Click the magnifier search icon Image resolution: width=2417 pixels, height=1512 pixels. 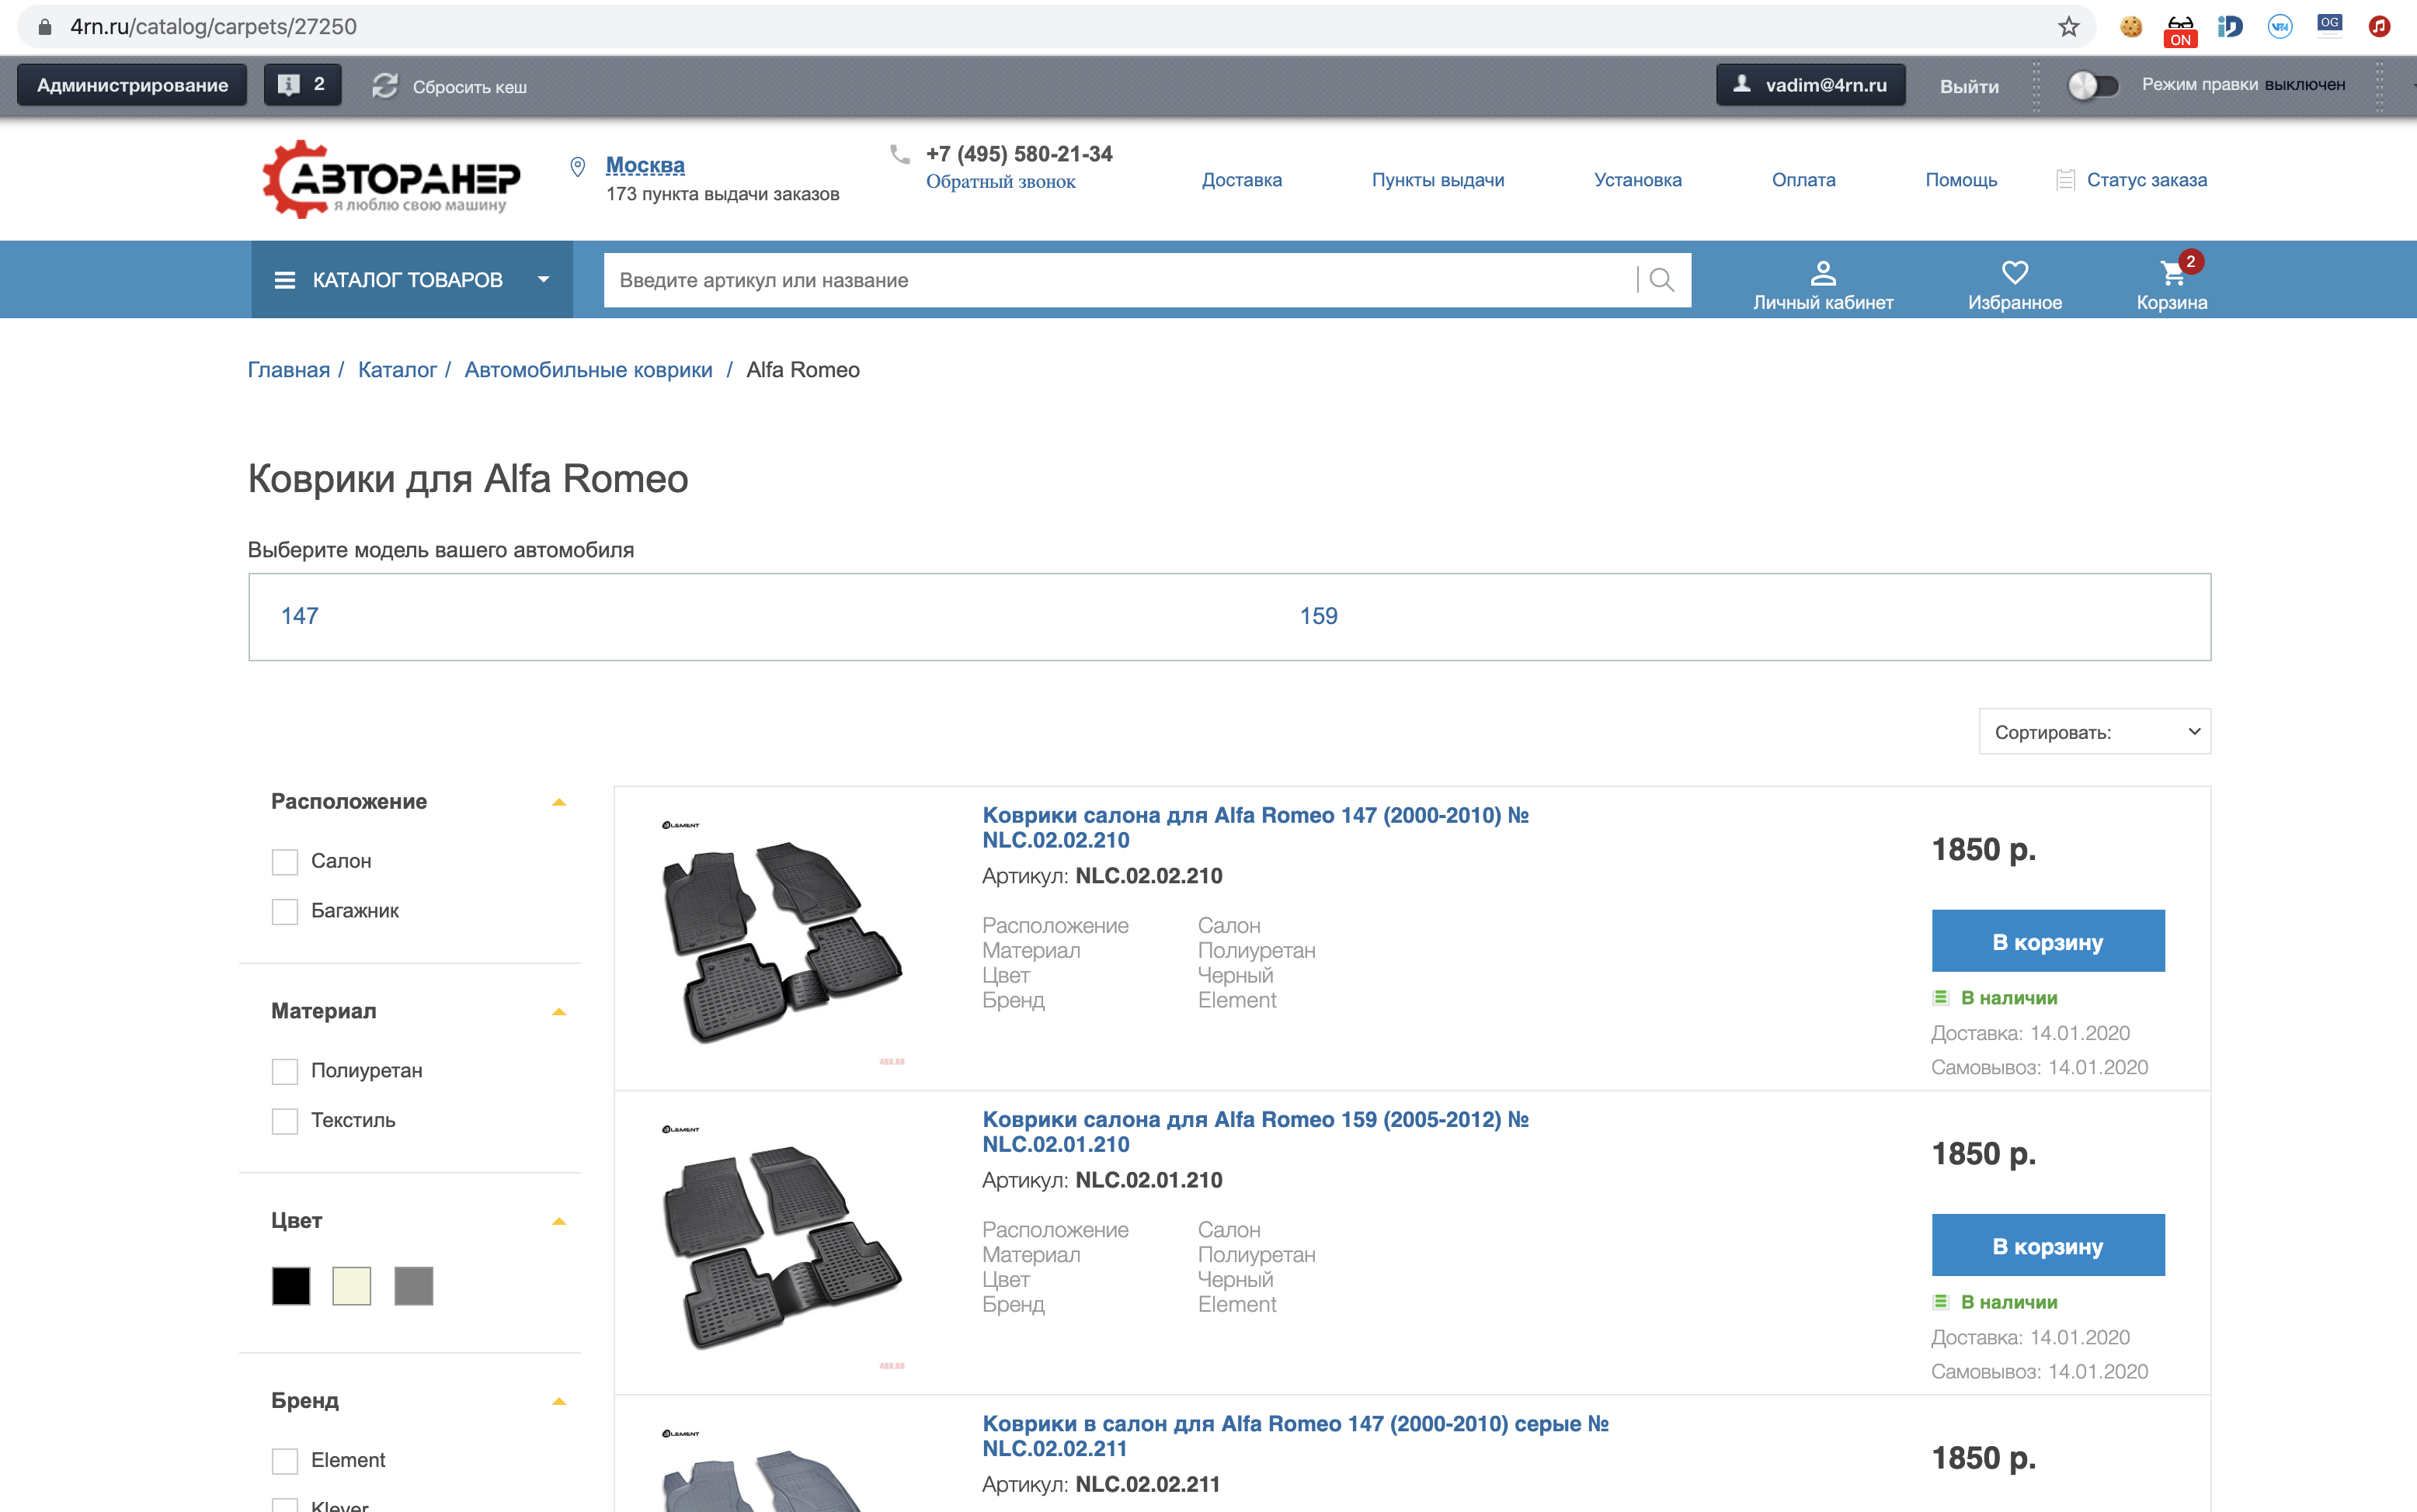pos(1662,280)
